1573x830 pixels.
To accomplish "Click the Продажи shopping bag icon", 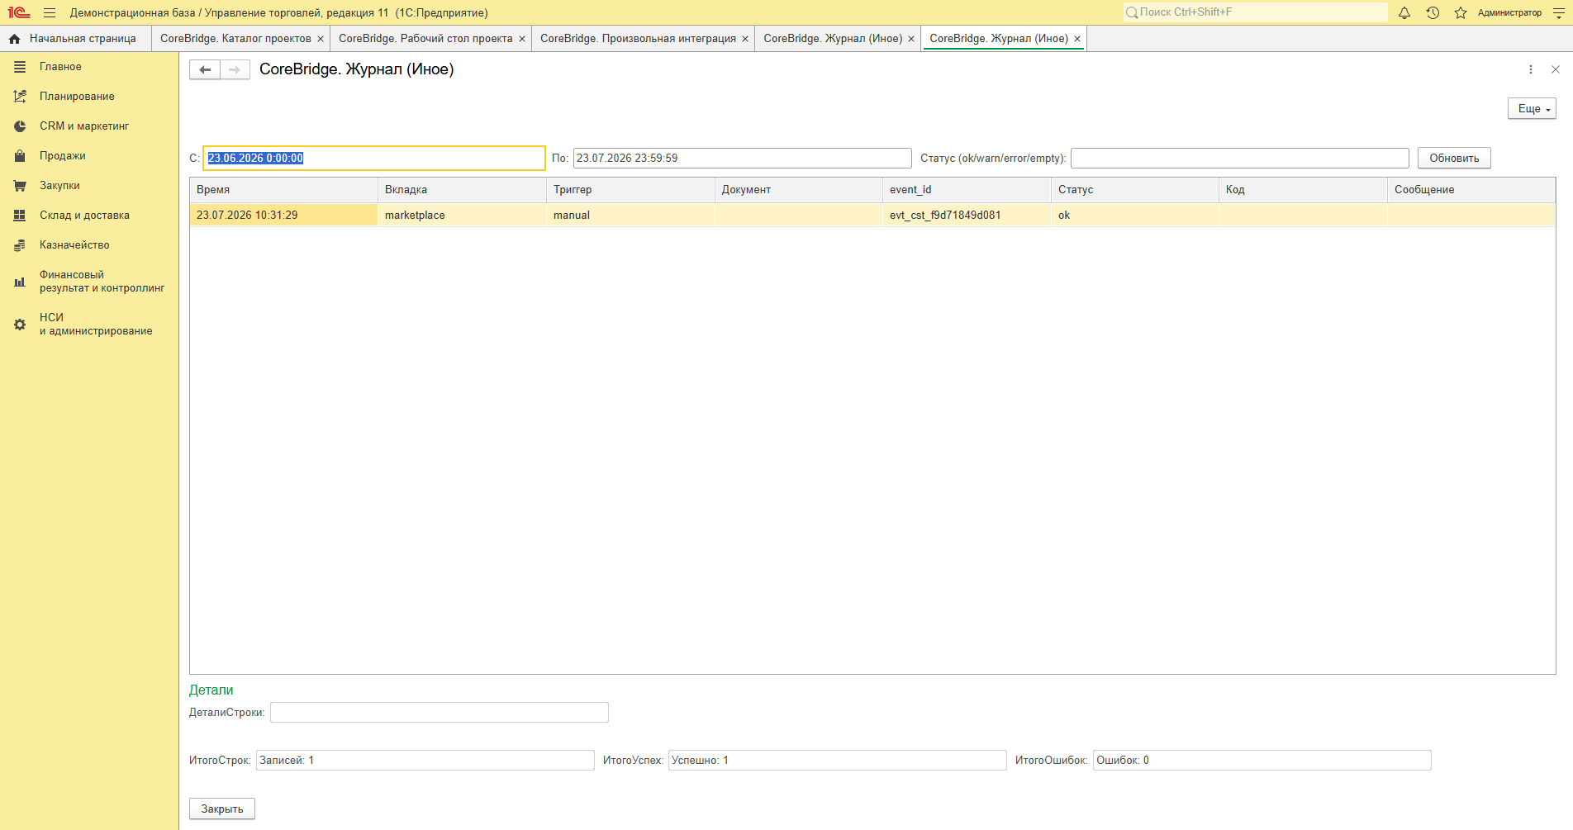I will coord(20,156).
